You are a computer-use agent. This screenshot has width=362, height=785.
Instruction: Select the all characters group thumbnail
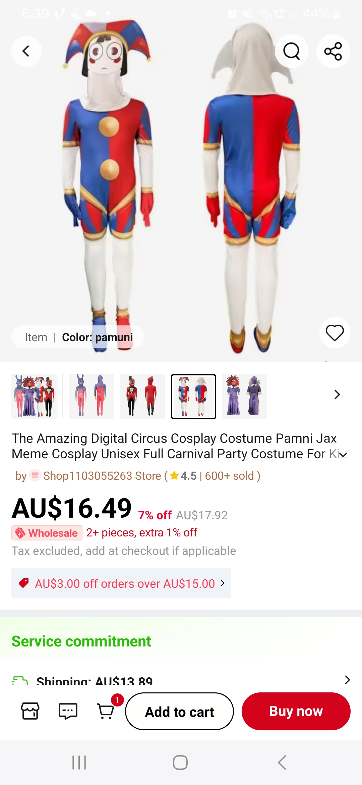(34, 397)
